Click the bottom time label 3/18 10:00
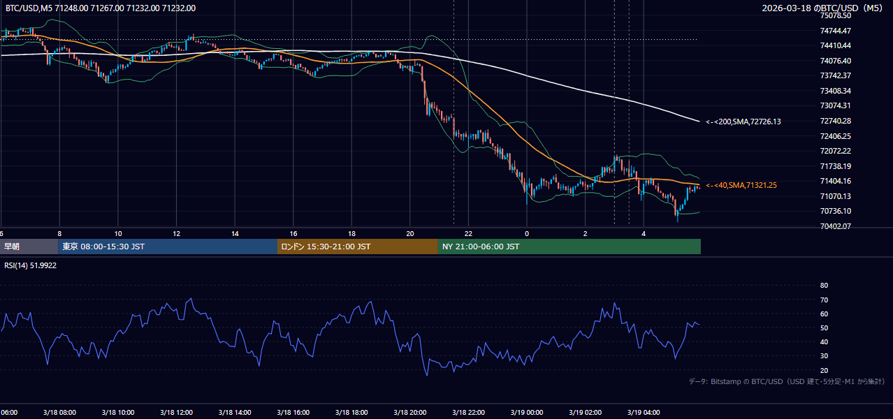This screenshot has height=419, width=893. (118, 413)
